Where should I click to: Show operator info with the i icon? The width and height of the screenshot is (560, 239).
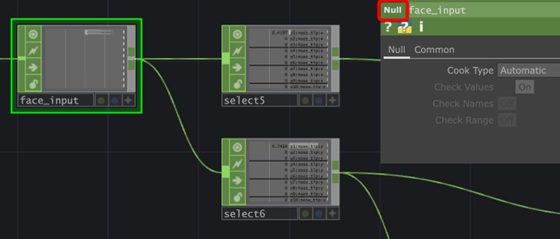click(421, 27)
